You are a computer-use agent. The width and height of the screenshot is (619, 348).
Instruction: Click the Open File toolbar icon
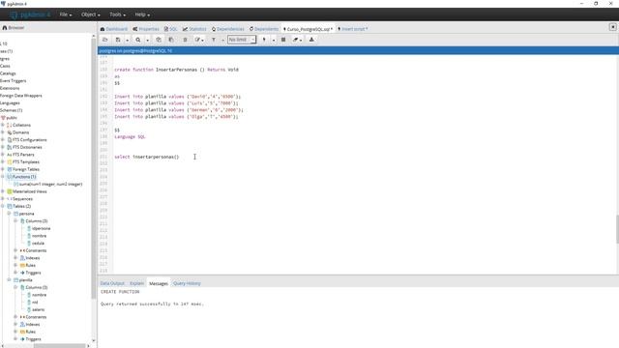tap(105, 40)
